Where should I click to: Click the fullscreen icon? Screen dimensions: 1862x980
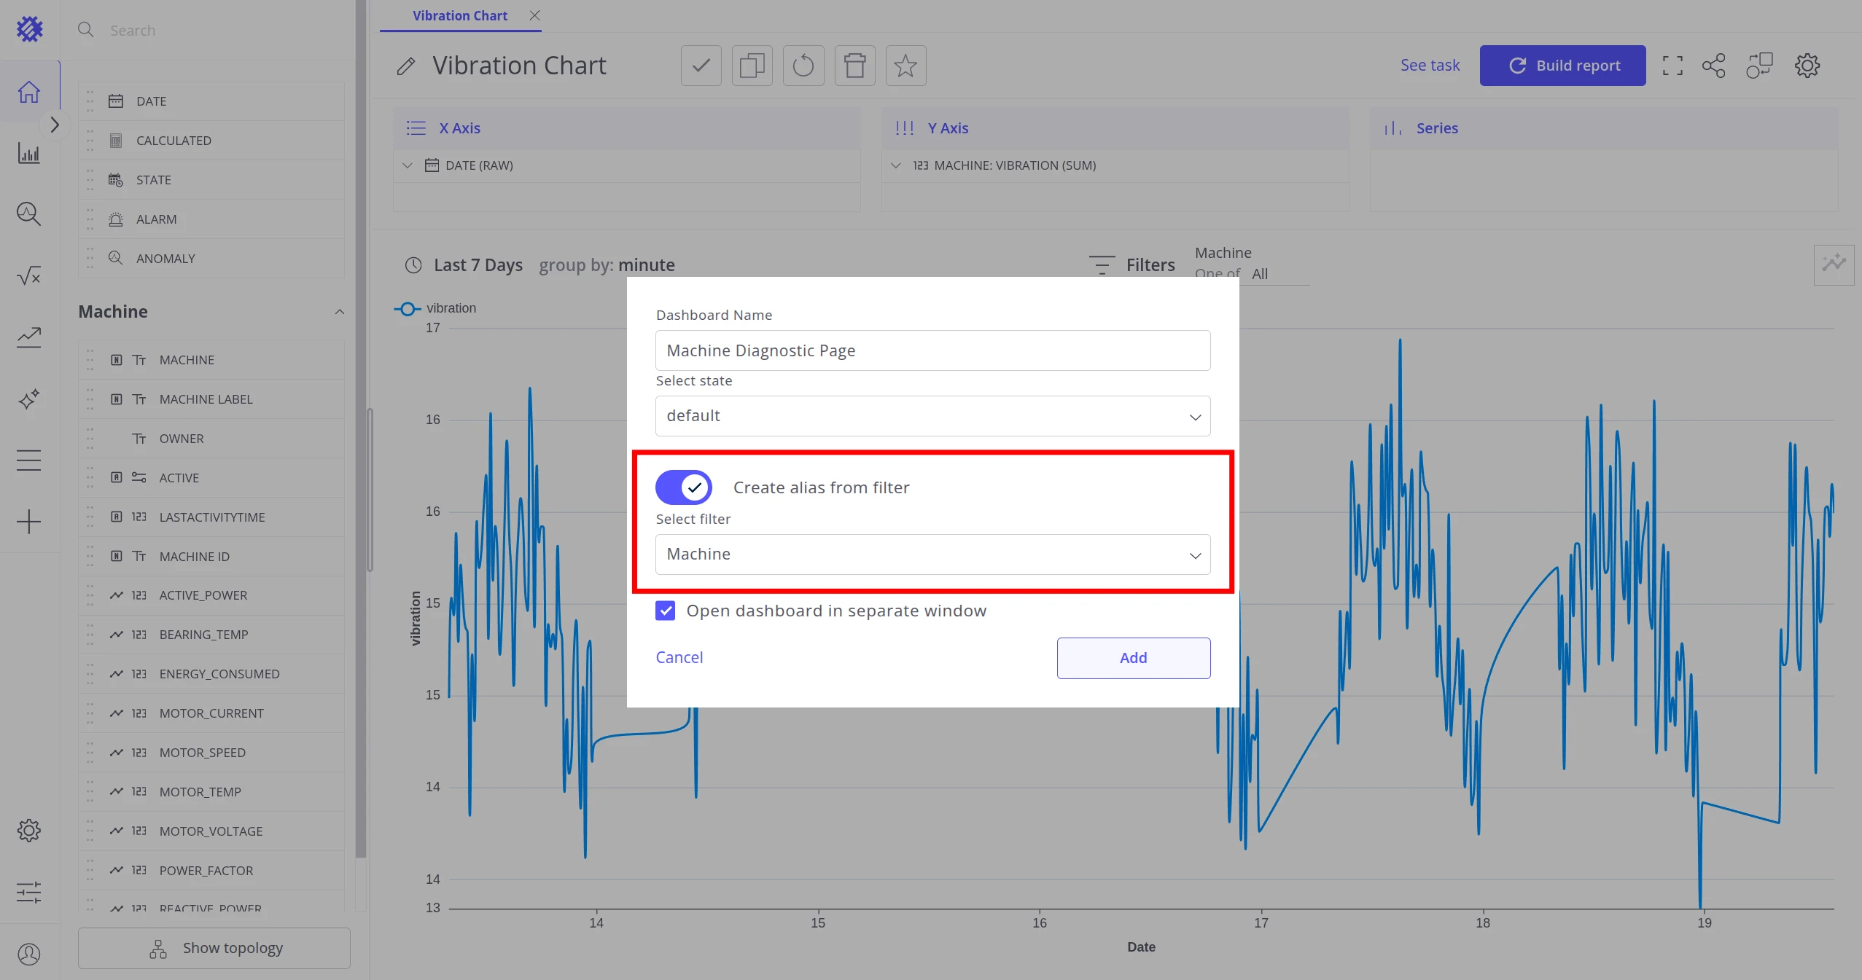tap(1673, 66)
